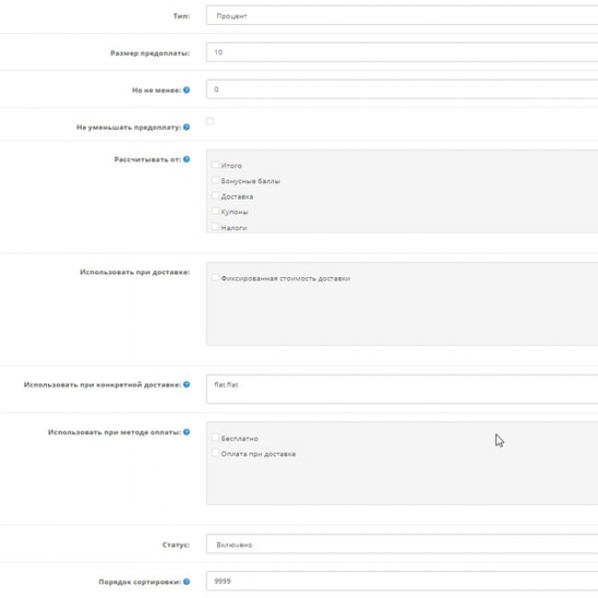Tick the "Бесплатно" payment method checkbox
This screenshot has width=598, height=598.
point(215,438)
